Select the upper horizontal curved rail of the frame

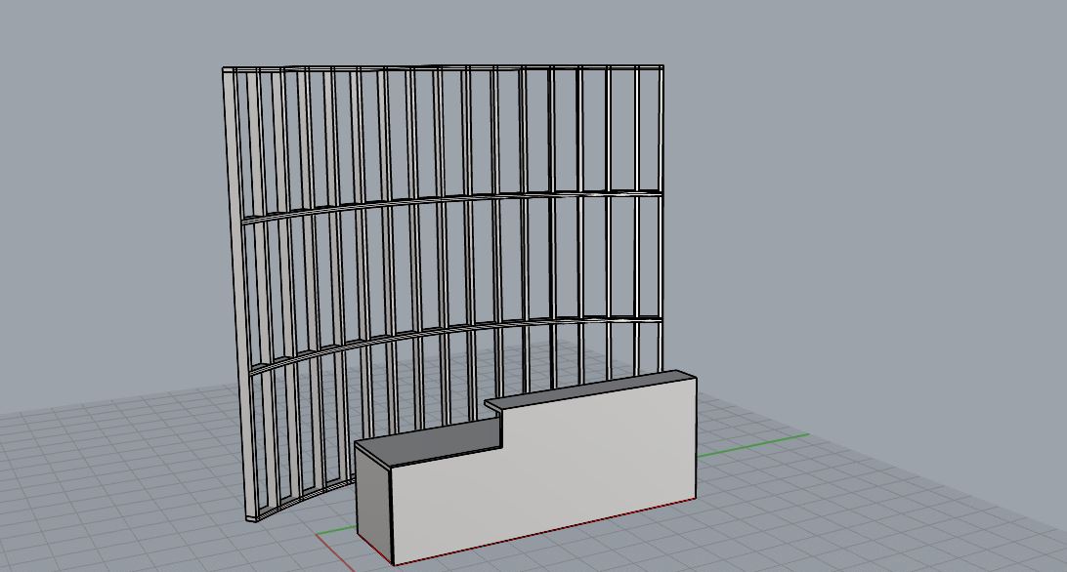tap(440, 201)
